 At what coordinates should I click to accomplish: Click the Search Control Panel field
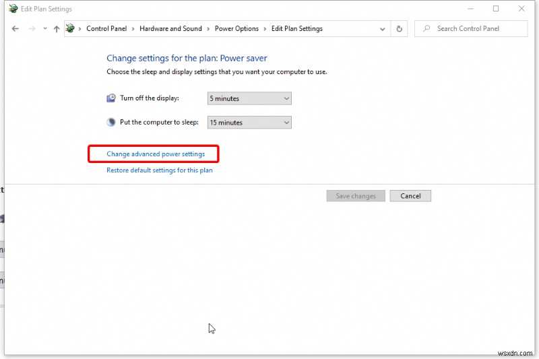pyautogui.click(x=471, y=28)
